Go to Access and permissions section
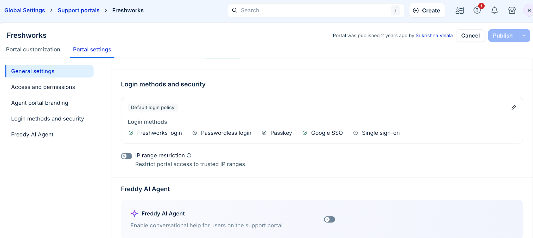 (43, 87)
